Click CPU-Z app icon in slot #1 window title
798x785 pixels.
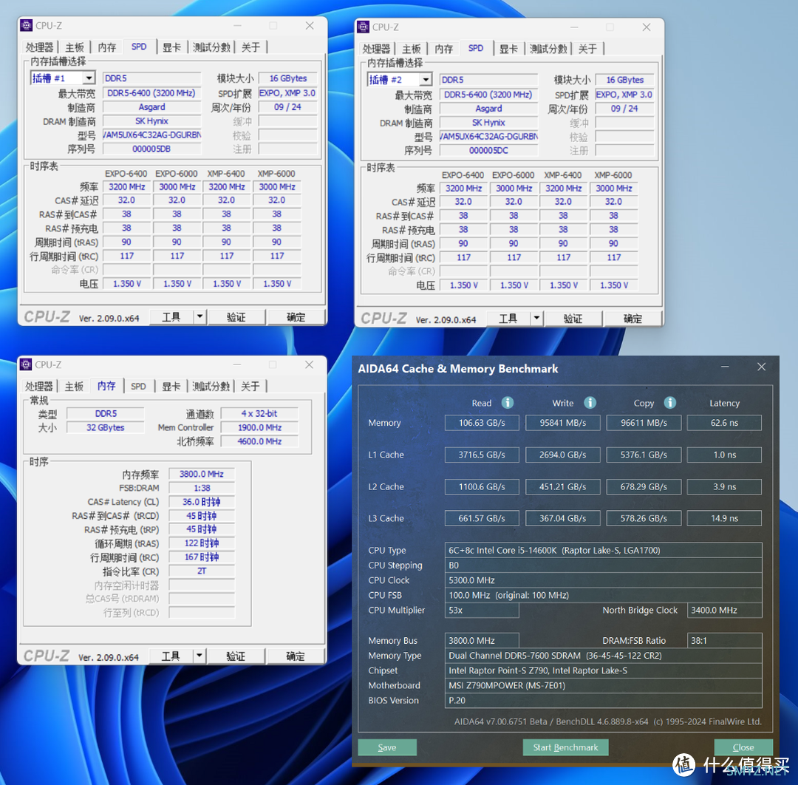coord(27,25)
